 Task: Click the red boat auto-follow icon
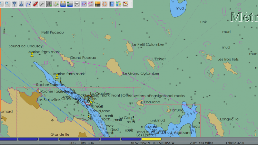(35, 4)
